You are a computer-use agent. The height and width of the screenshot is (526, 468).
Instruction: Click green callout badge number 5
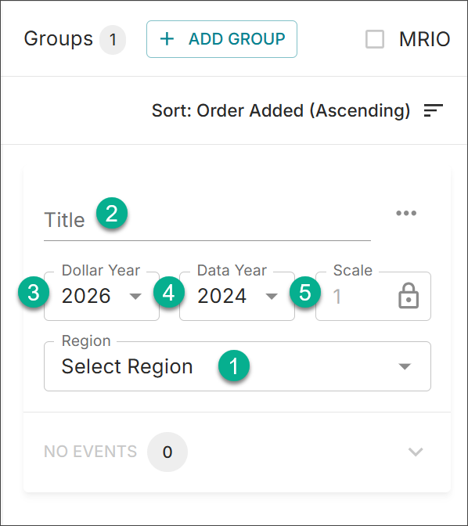click(x=305, y=292)
